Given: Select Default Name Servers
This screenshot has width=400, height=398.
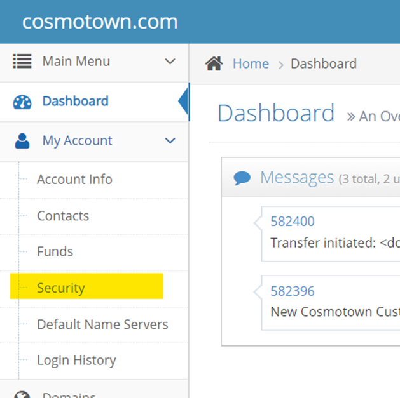Looking at the screenshot, I should pyautogui.click(x=102, y=324).
